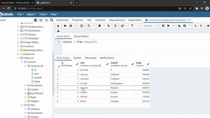The height and width of the screenshot is (118, 210).
Task: Select the nuuhakers/postgres@PostgreSQL 10 query tab
Action: point(168,20)
